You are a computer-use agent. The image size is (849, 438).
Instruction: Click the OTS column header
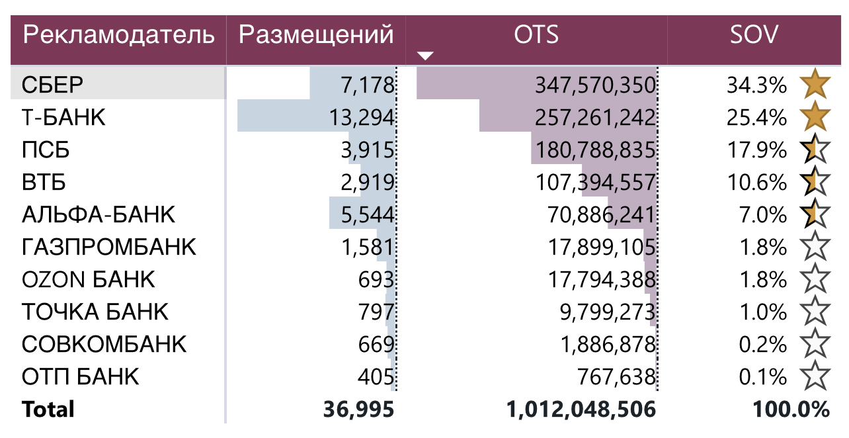coord(536,34)
